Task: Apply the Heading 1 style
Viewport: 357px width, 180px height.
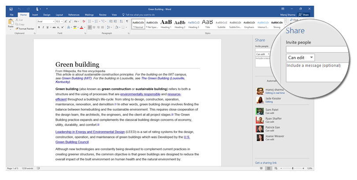Action: point(166,24)
